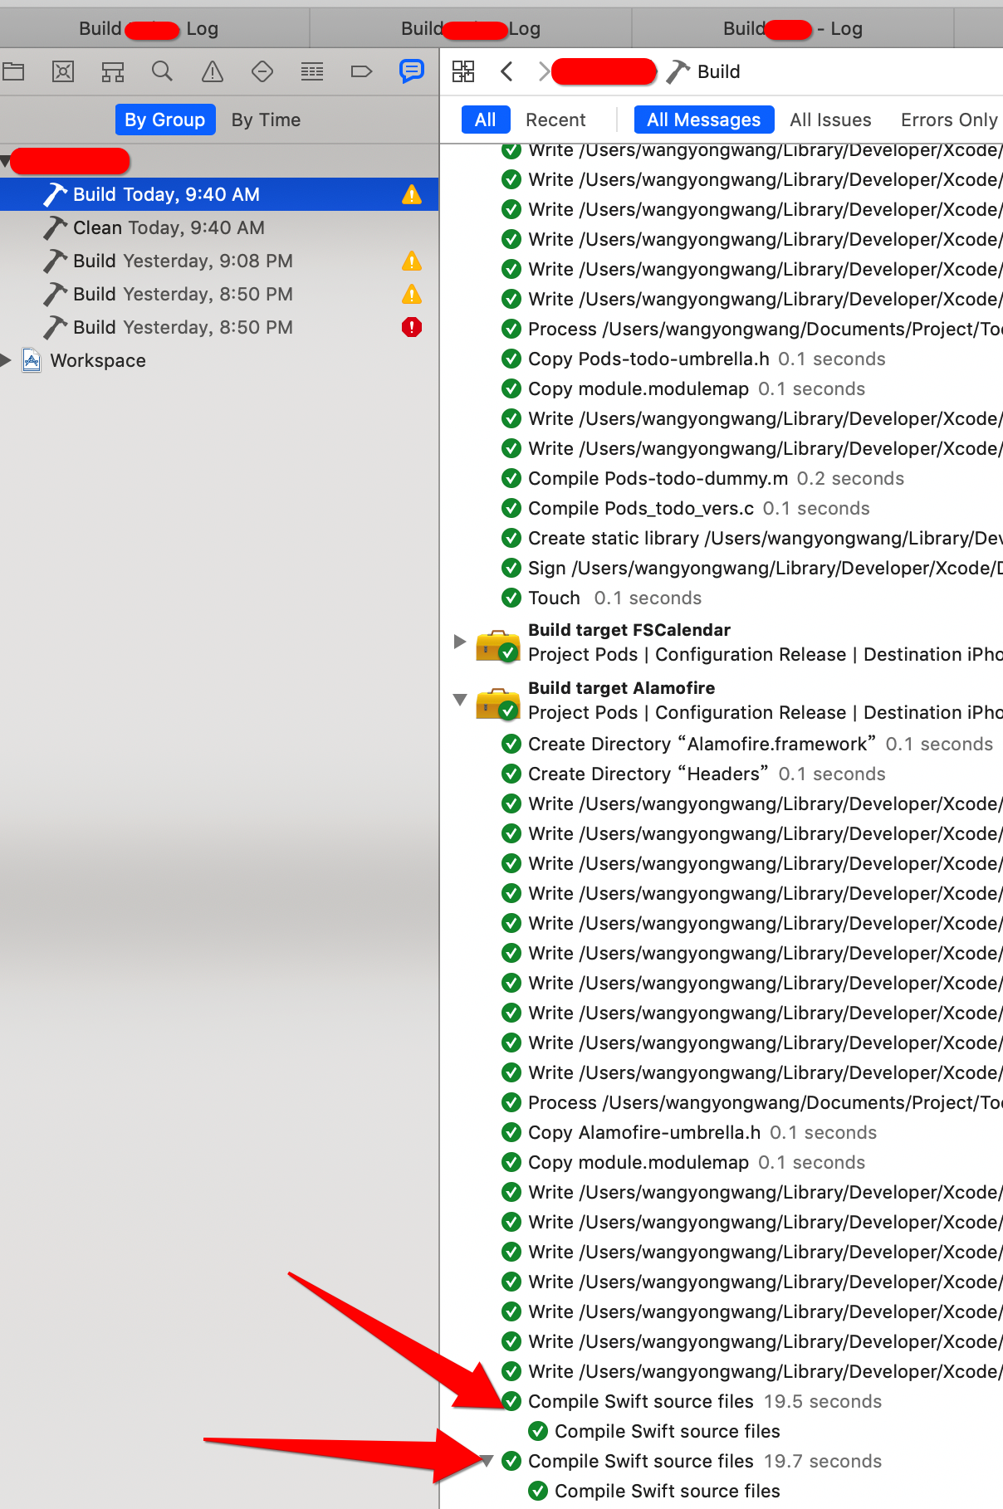The image size is (1003, 1509).
Task: Expand the Workspace group in navigator
Action: 6,360
